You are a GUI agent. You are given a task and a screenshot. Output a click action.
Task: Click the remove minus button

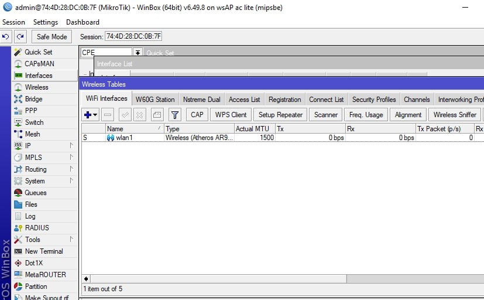click(108, 115)
